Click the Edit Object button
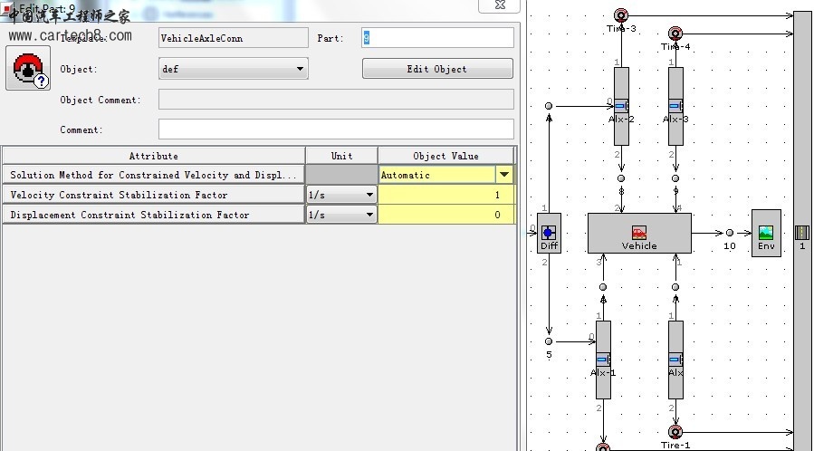This screenshot has width=814, height=451. 437,69
